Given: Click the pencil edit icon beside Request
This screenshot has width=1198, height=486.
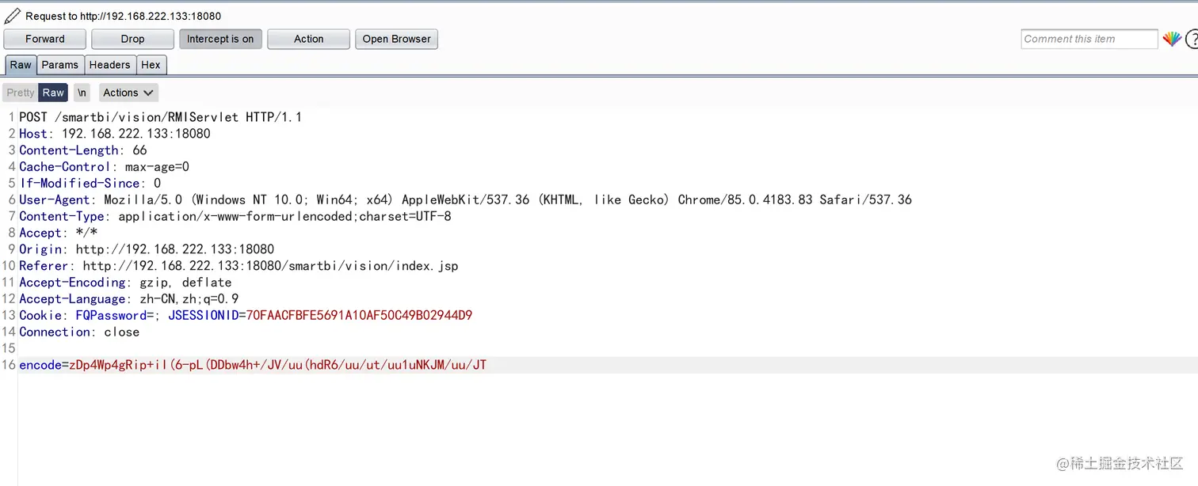Looking at the screenshot, I should [12, 16].
